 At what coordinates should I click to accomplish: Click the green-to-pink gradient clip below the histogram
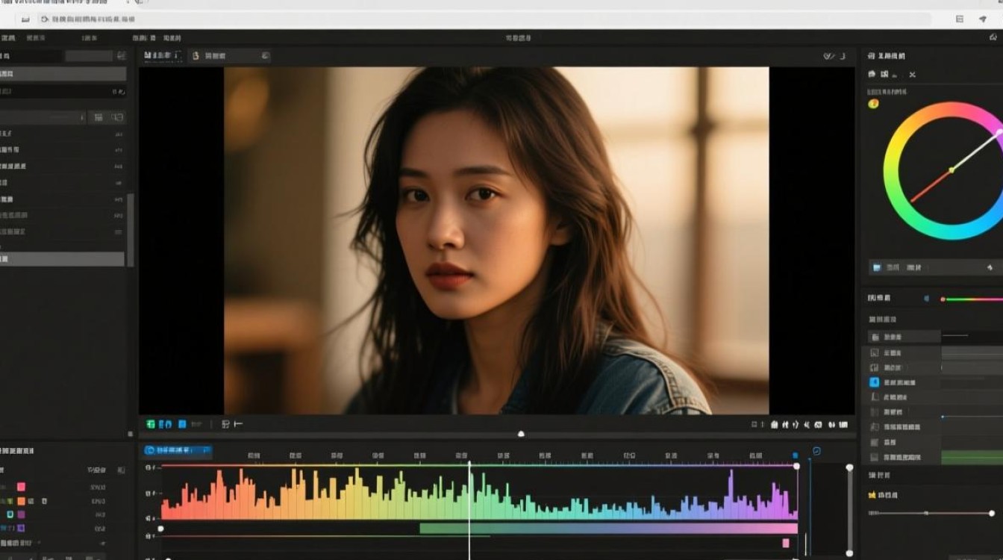pos(608,529)
